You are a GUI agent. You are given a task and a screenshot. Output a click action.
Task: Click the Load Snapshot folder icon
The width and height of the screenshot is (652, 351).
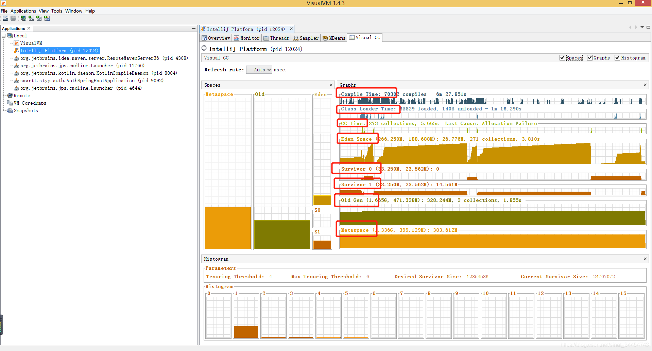coord(5,18)
